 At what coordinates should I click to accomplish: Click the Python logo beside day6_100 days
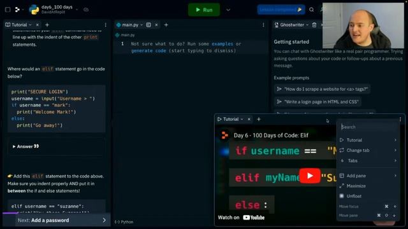click(x=34, y=10)
